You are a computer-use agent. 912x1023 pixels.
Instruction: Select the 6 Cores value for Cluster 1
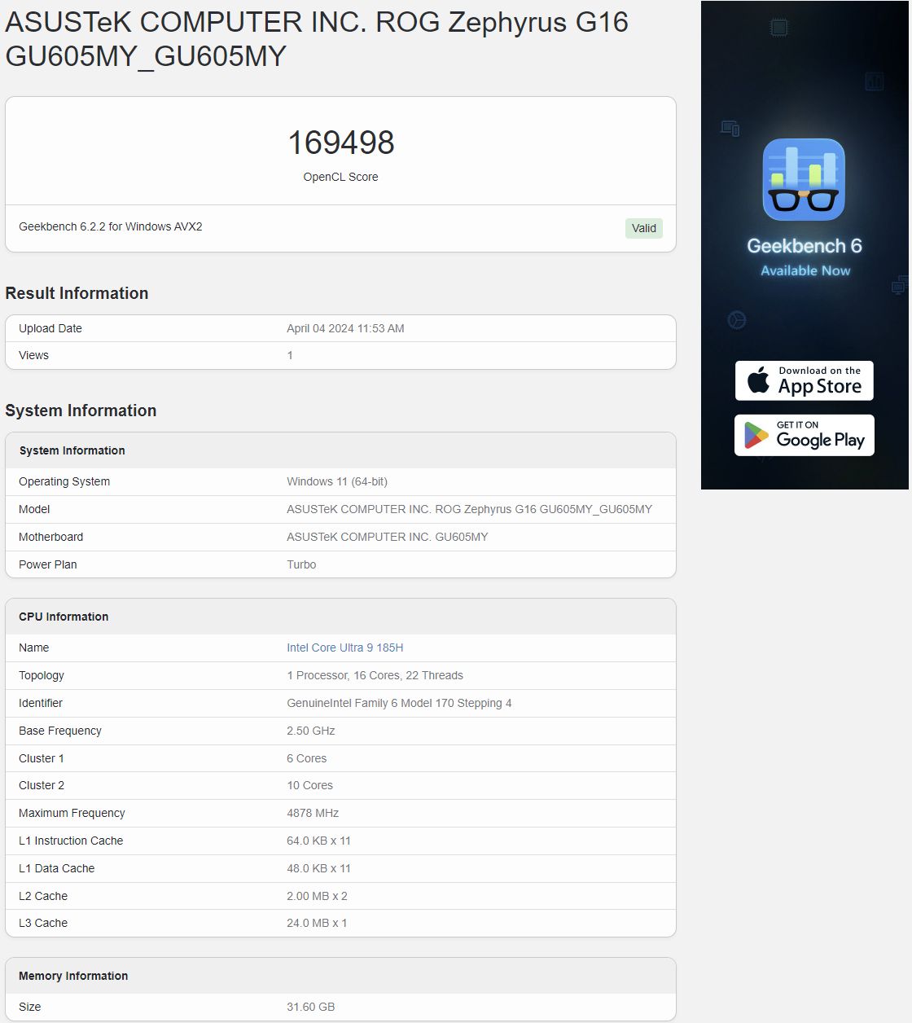coord(307,758)
